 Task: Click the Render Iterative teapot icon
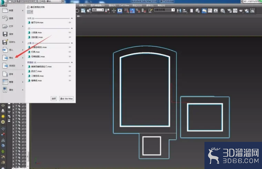point(247,11)
